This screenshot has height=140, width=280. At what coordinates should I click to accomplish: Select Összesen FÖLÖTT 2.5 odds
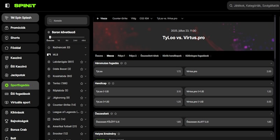[x=138, y=122]
